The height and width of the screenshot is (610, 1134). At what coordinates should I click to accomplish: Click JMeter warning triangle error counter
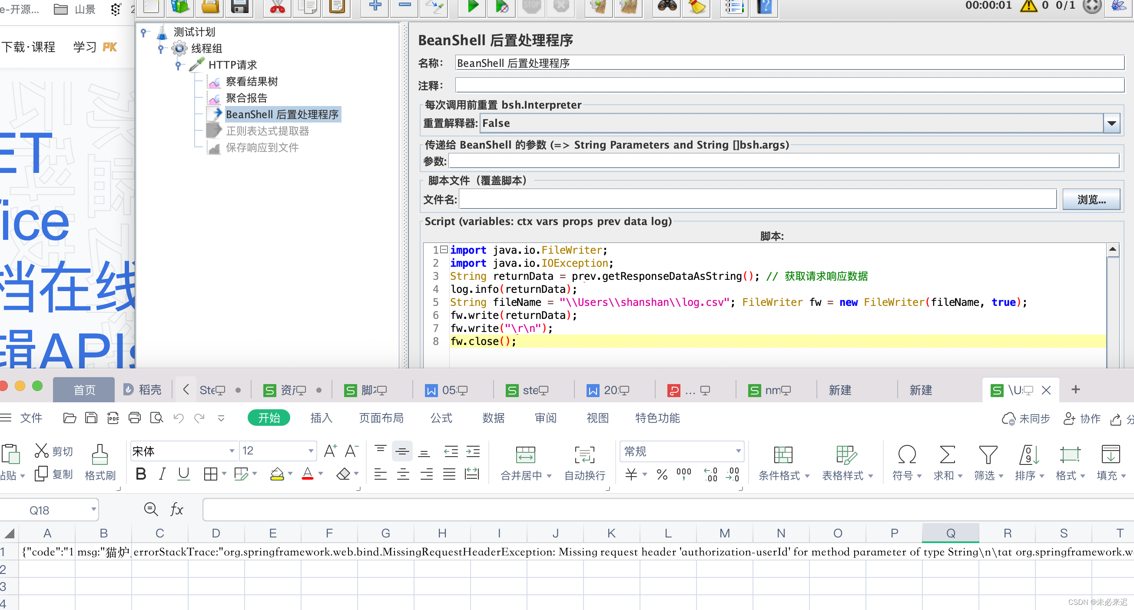click(x=1029, y=6)
